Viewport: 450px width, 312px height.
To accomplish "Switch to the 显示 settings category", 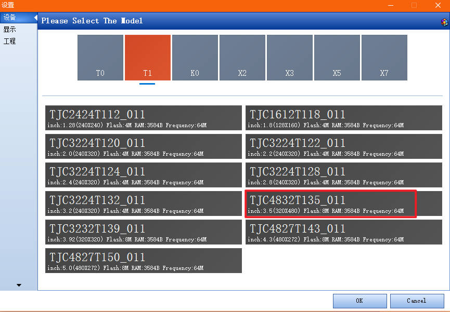I will click(10, 30).
